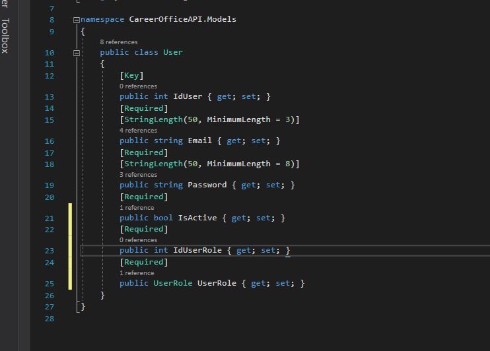Click StringLength attribute on line 15
Viewport: 490px width, 351px height.
tap(153, 119)
